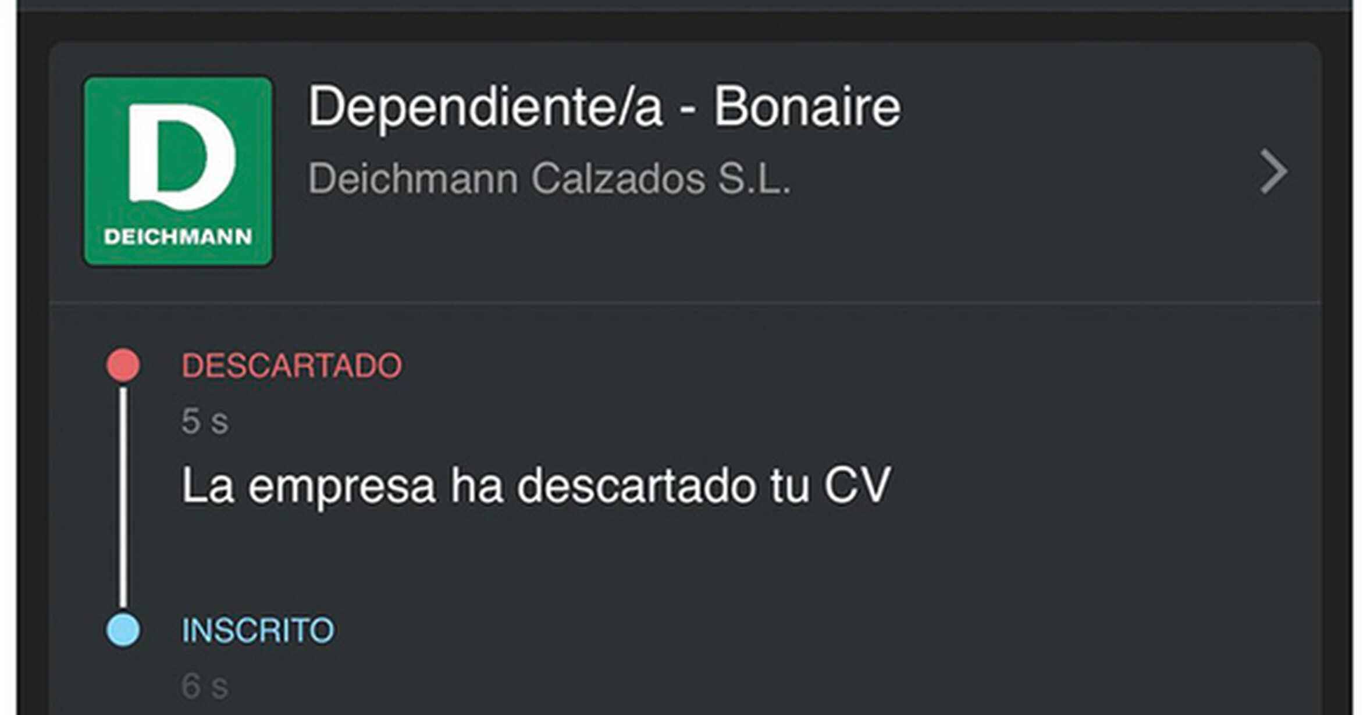
Task: Open the Dependiente/a - Bonaire job title
Action: pos(604,106)
